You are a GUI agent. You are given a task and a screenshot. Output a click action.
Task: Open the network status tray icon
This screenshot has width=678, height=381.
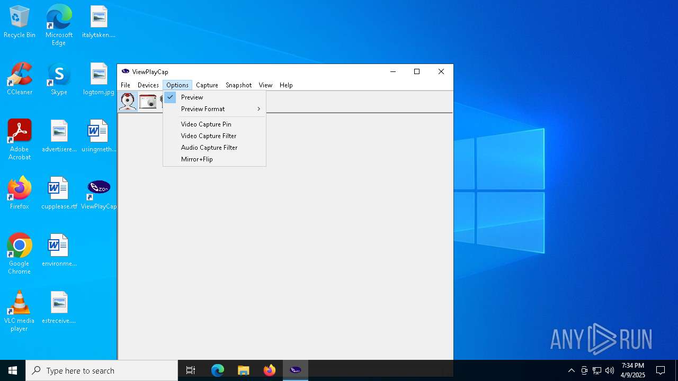(x=597, y=370)
